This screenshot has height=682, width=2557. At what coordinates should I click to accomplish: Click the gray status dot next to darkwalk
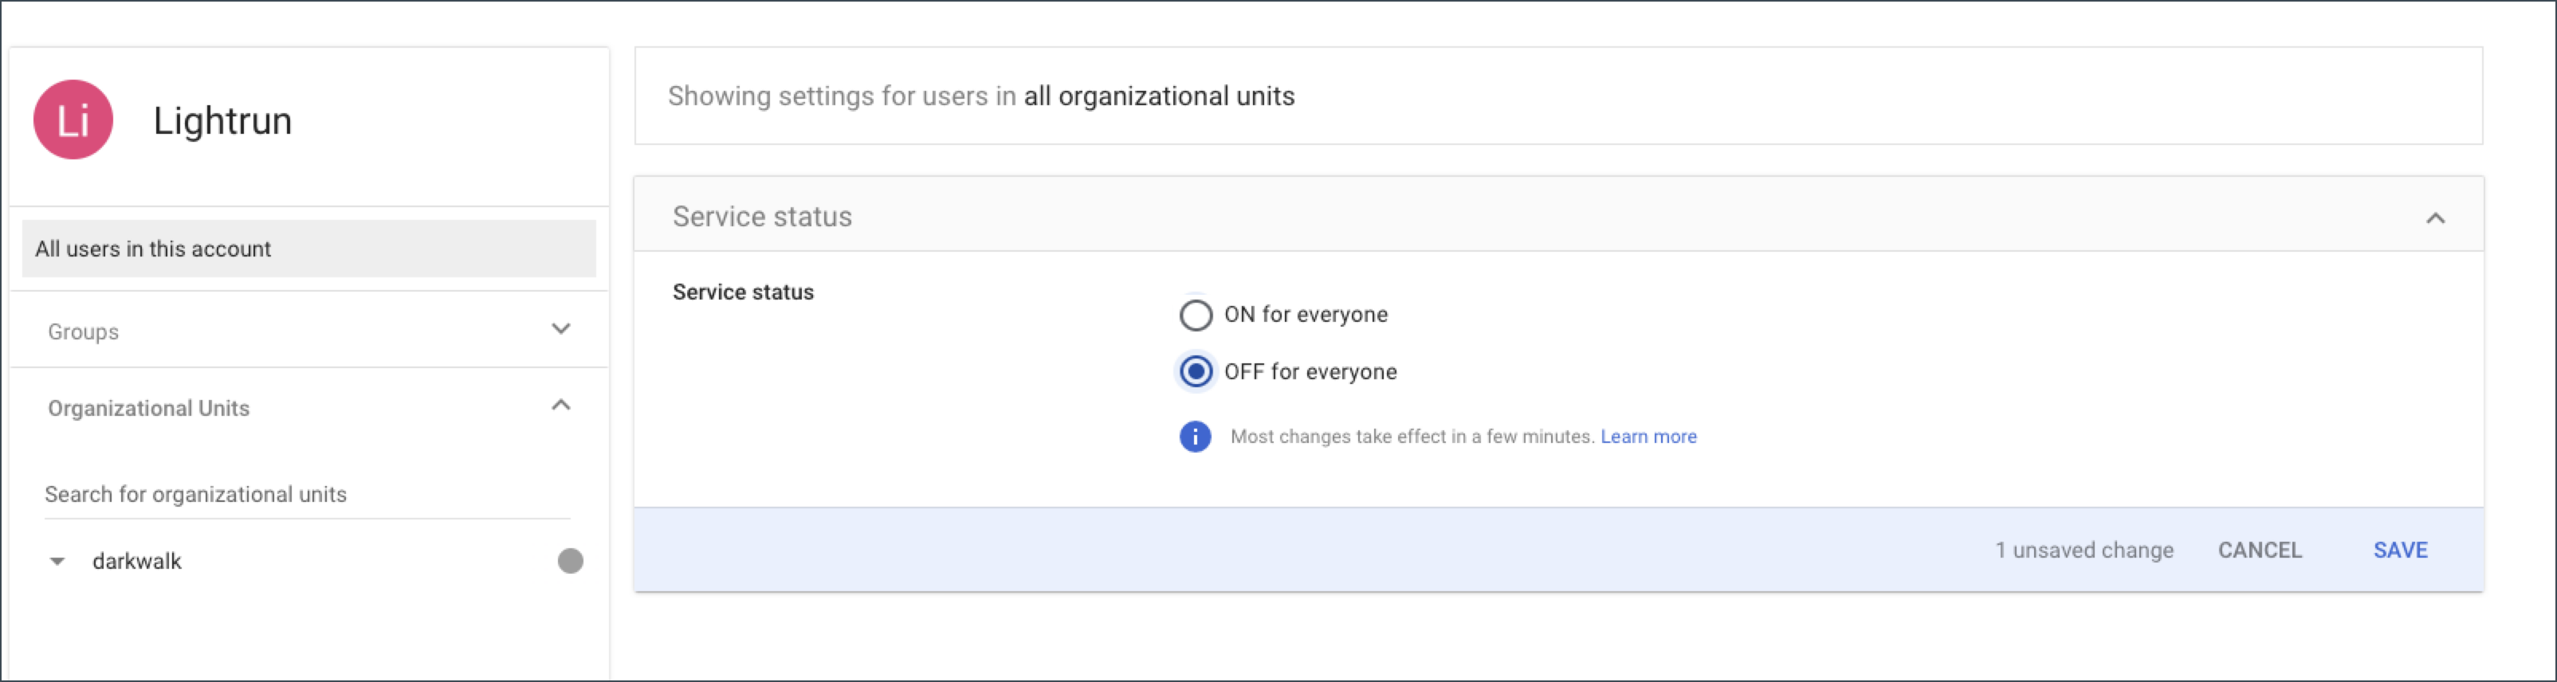(x=571, y=562)
